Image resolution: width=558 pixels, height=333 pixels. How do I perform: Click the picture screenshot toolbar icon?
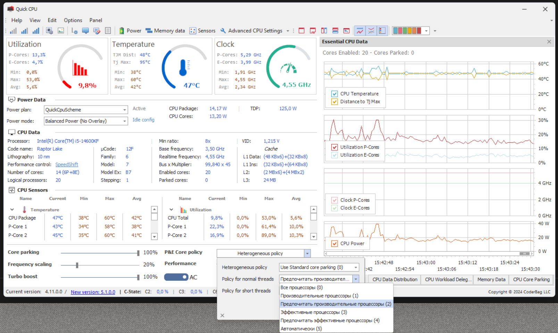pyautogui.click(x=61, y=31)
